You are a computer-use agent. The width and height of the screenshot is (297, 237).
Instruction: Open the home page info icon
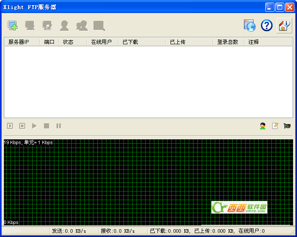[284, 26]
